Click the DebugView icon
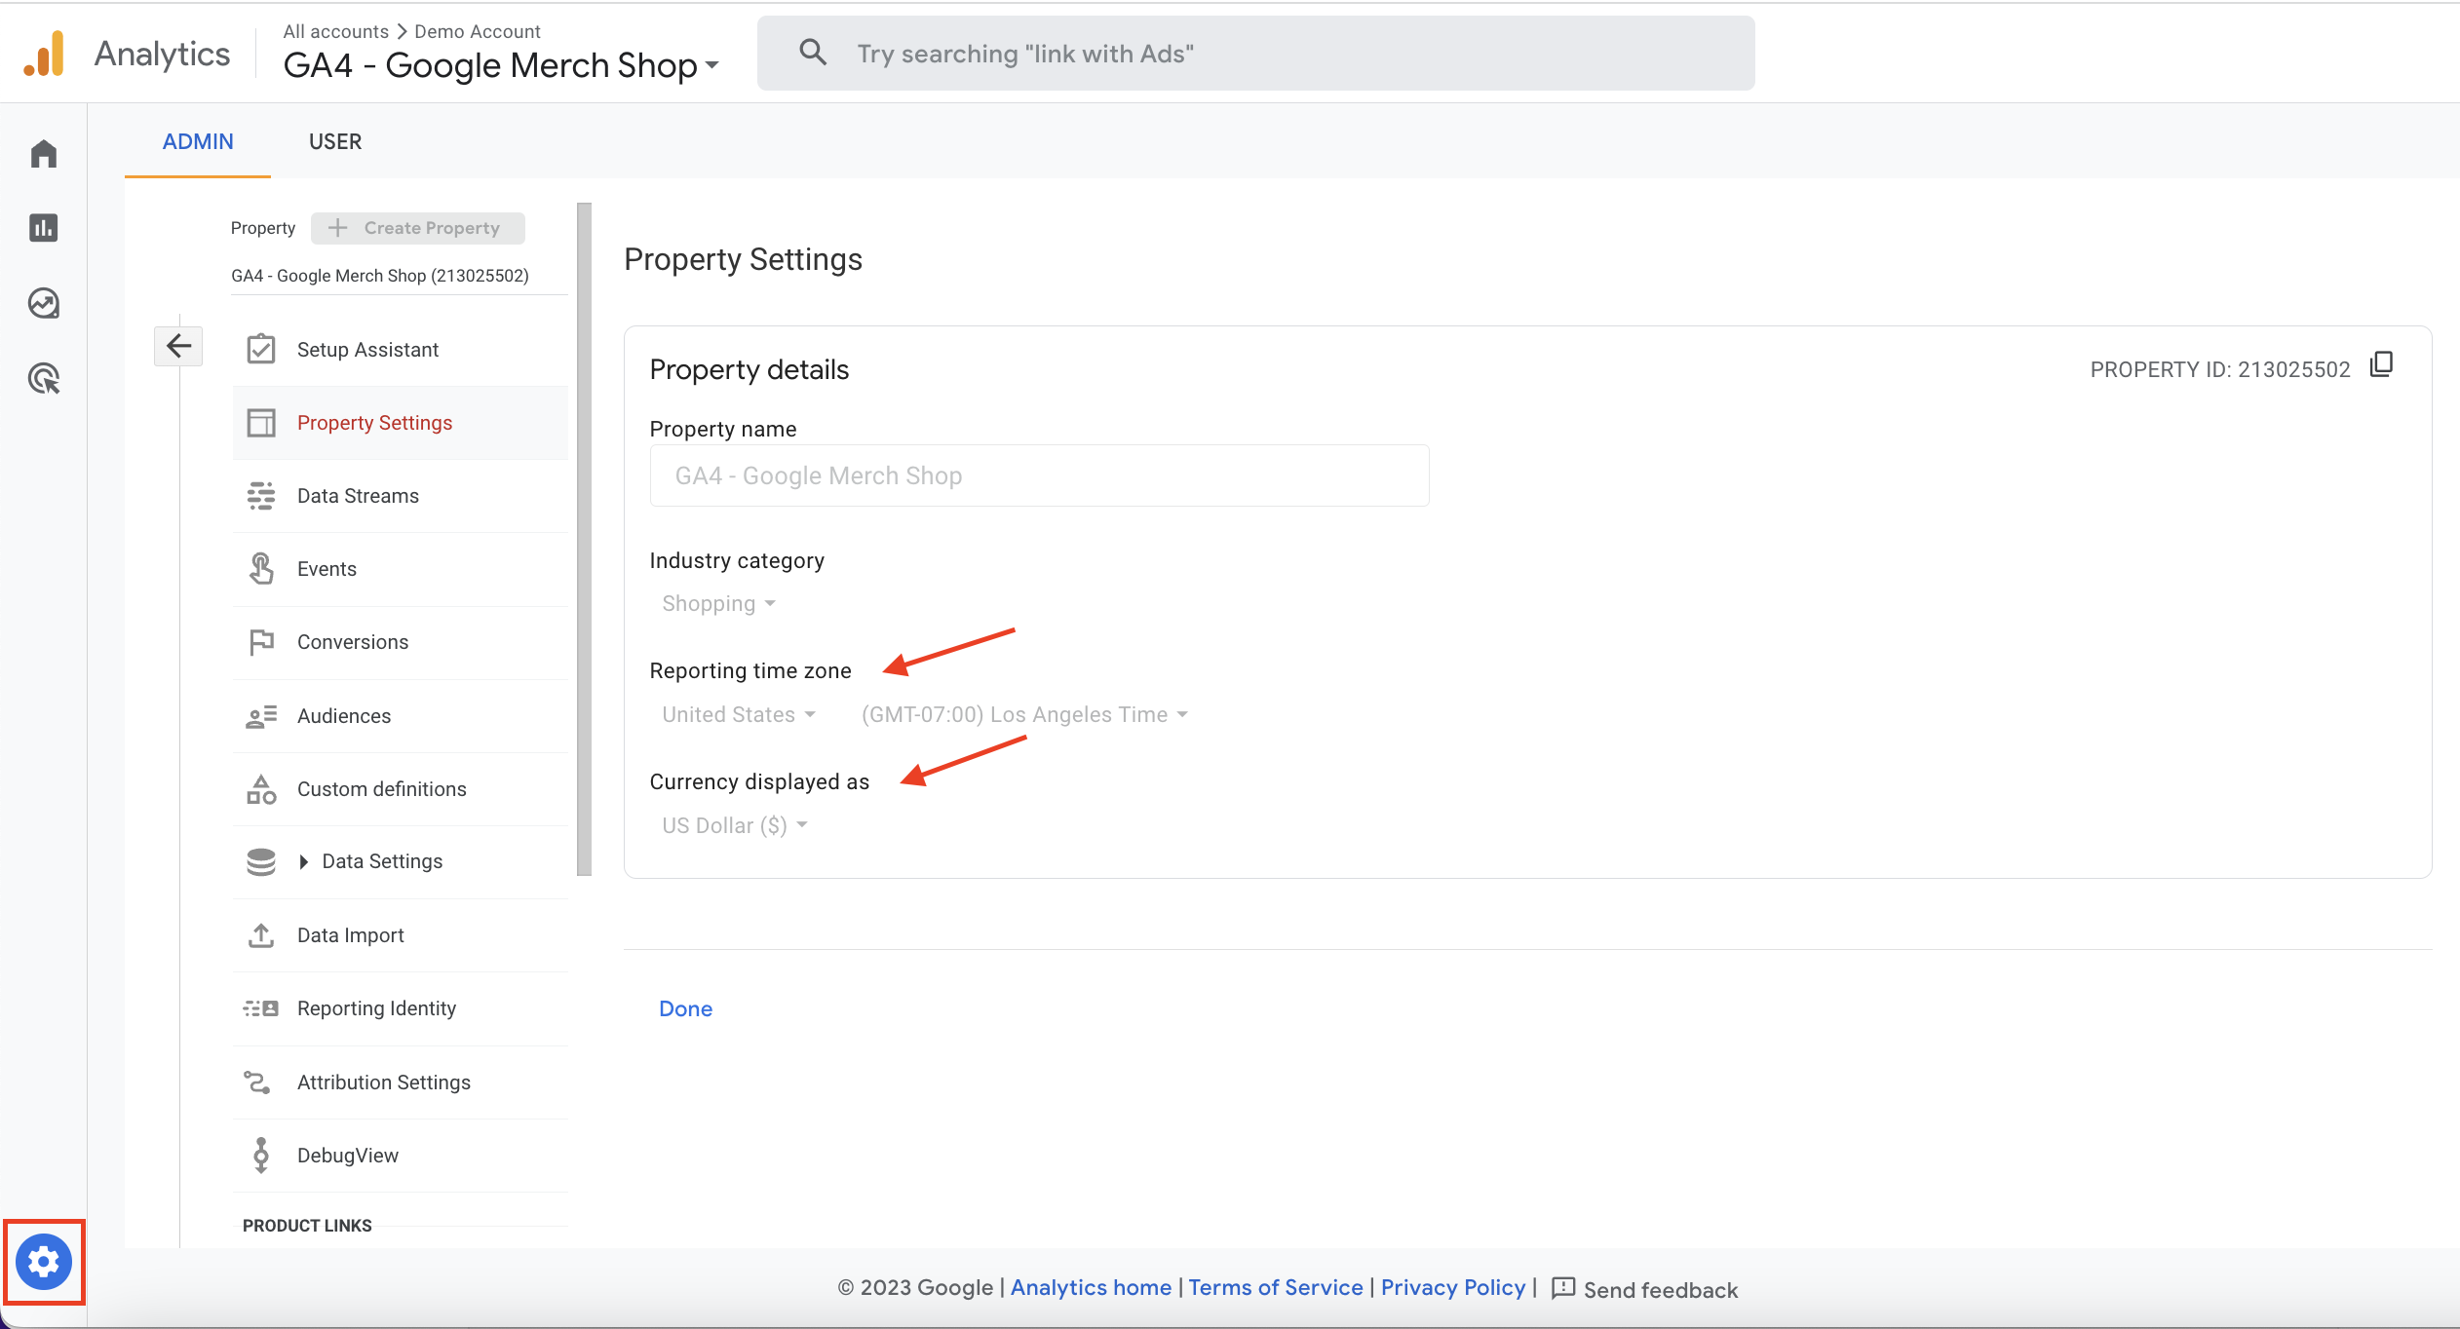This screenshot has width=2460, height=1329. click(x=261, y=1156)
